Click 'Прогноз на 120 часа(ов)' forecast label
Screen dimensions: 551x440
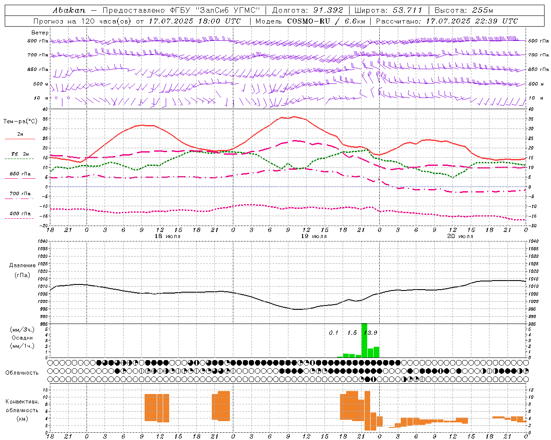83,21
